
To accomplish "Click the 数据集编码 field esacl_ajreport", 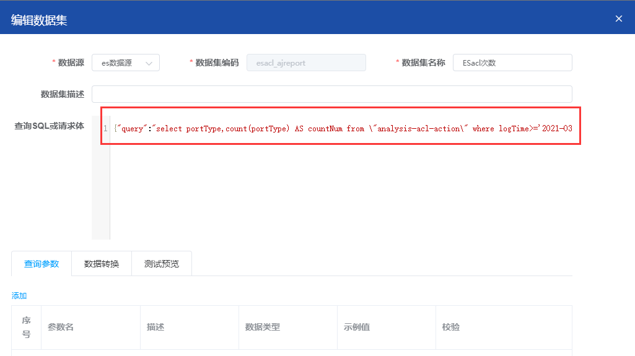I will [306, 63].
